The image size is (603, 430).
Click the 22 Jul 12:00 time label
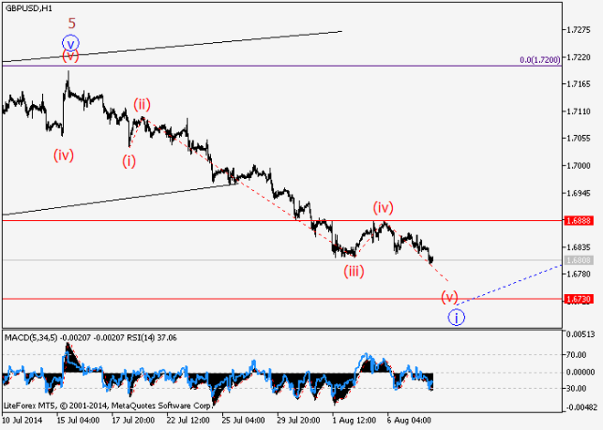(x=188, y=420)
